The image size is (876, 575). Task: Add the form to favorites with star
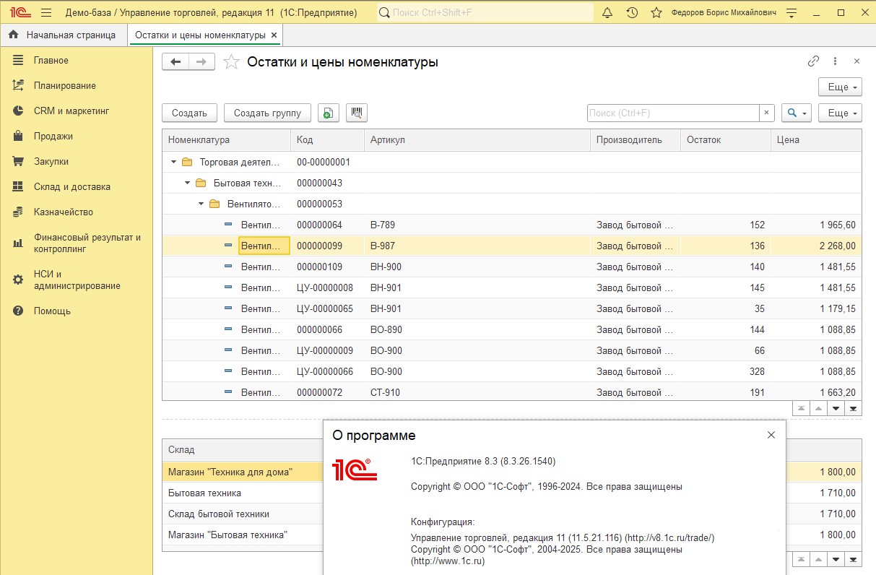231,62
